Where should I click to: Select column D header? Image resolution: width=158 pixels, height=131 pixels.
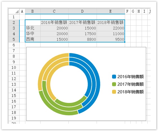(x=83, y=11)
